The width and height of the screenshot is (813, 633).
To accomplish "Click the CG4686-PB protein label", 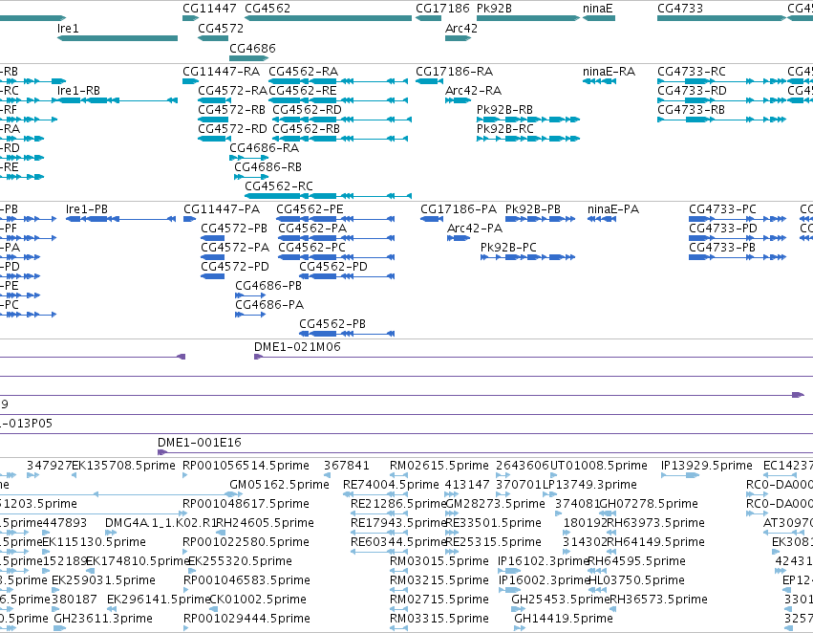I will pyautogui.click(x=268, y=286).
